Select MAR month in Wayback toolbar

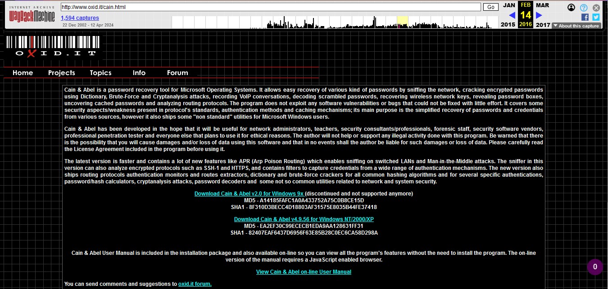click(x=542, y=5)
